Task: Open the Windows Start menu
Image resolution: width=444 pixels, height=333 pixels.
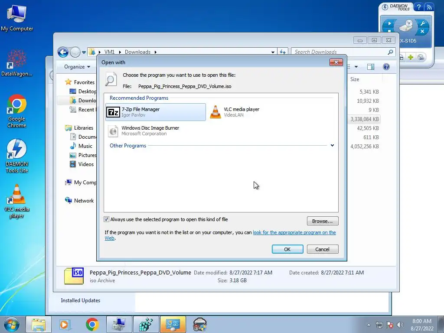Action: tap(11, 324)
